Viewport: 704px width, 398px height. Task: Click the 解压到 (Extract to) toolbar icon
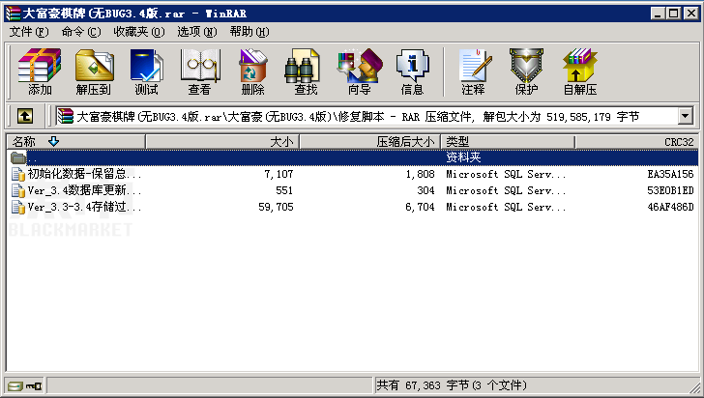point(94,66)
